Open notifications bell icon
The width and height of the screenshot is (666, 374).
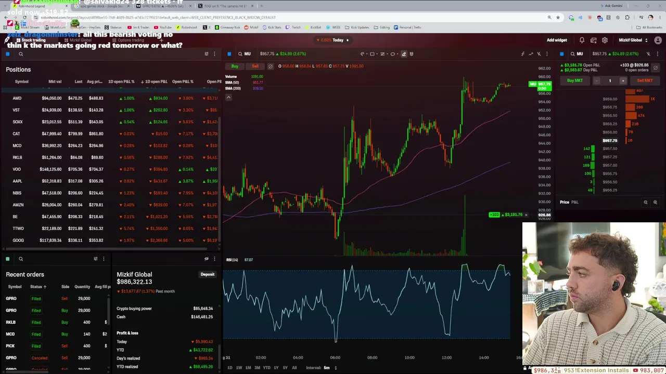[x=582, y=40]
